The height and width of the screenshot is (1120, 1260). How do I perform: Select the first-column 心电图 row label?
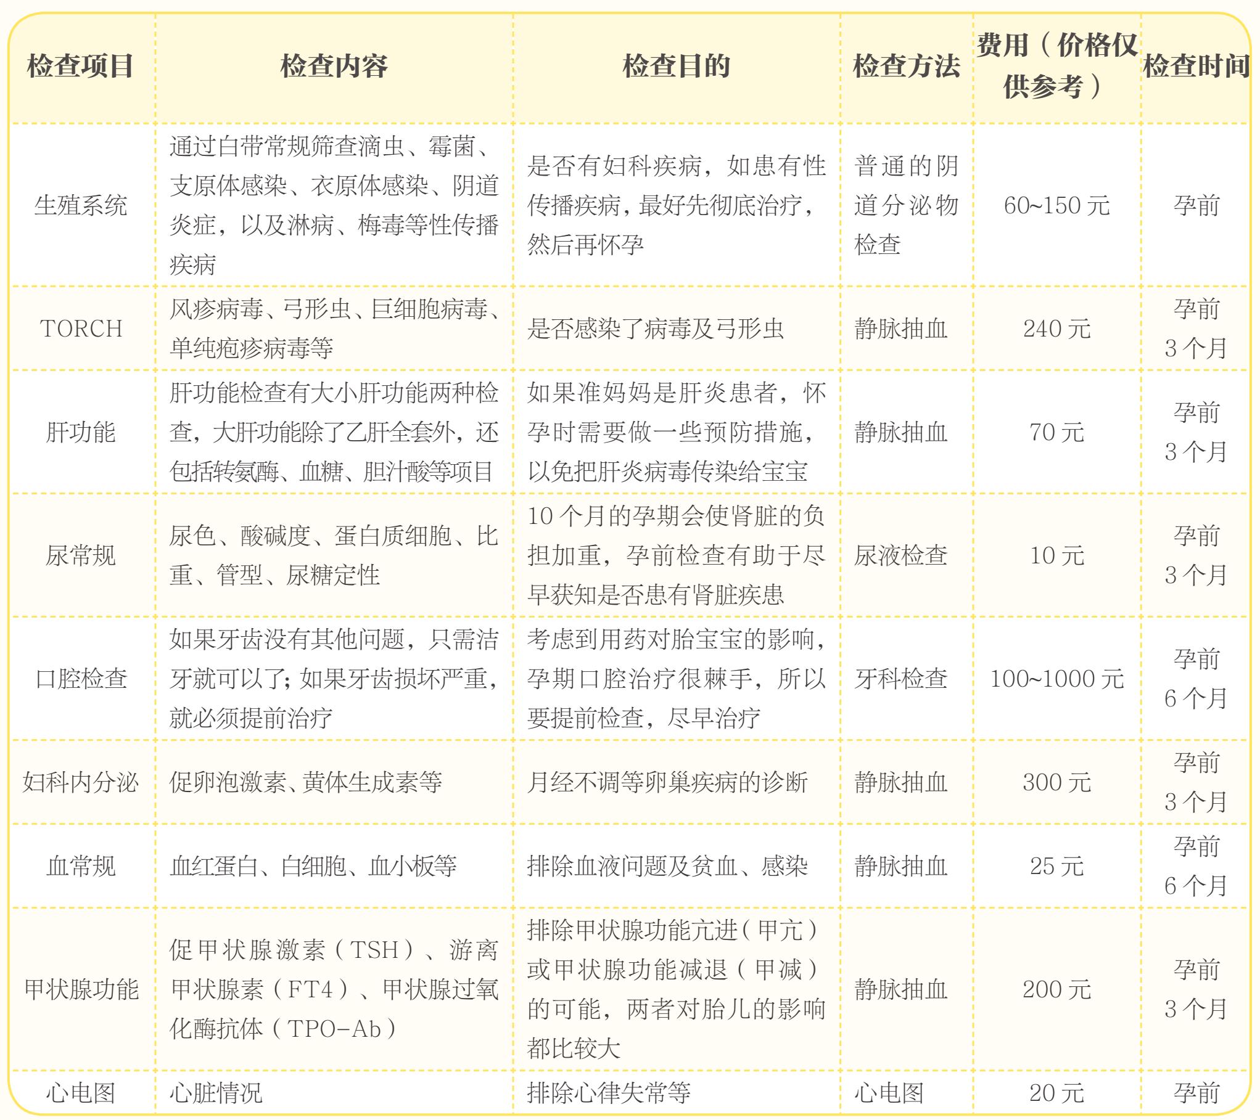tap(80, 1093)
